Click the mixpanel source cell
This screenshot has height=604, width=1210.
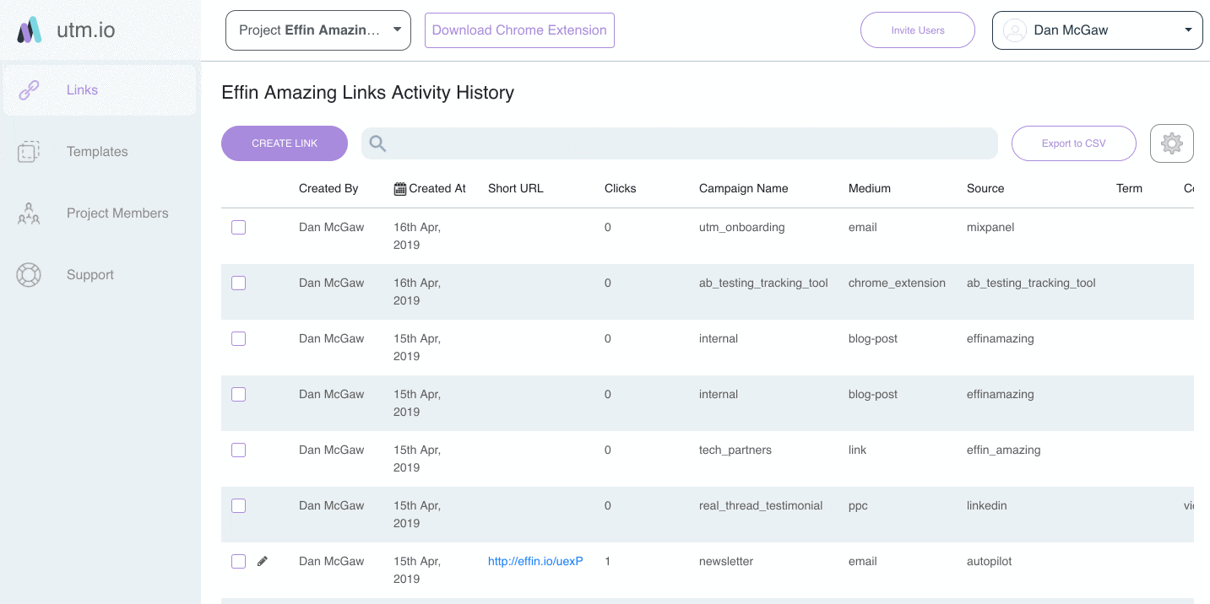pos(990,227)
